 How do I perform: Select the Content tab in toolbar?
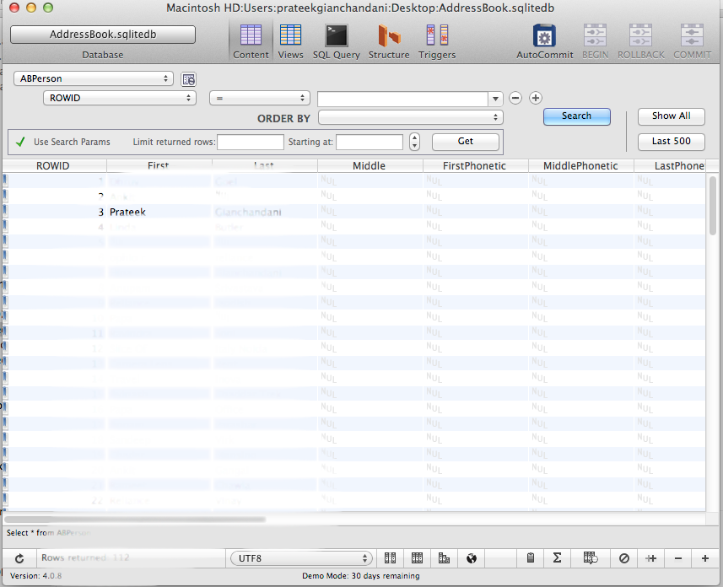point(251,40)
